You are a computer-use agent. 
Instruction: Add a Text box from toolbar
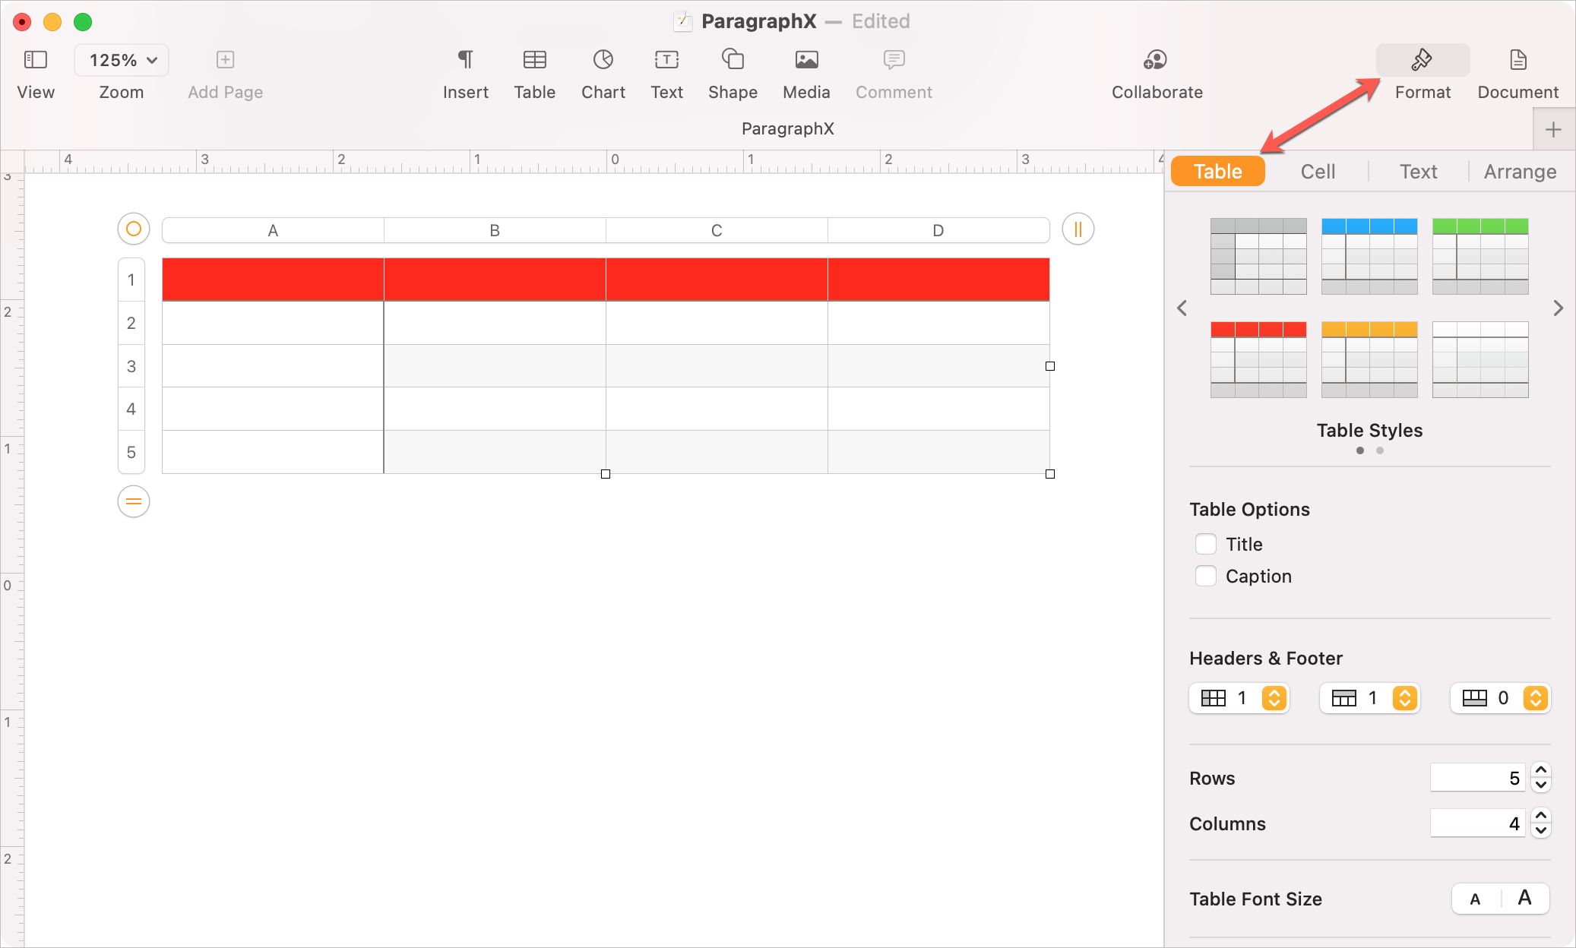[x=666, y=60]
